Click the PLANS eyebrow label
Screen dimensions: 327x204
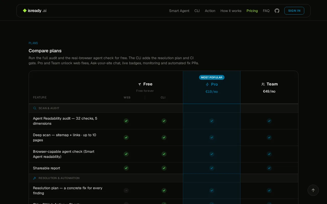[33, 43]
